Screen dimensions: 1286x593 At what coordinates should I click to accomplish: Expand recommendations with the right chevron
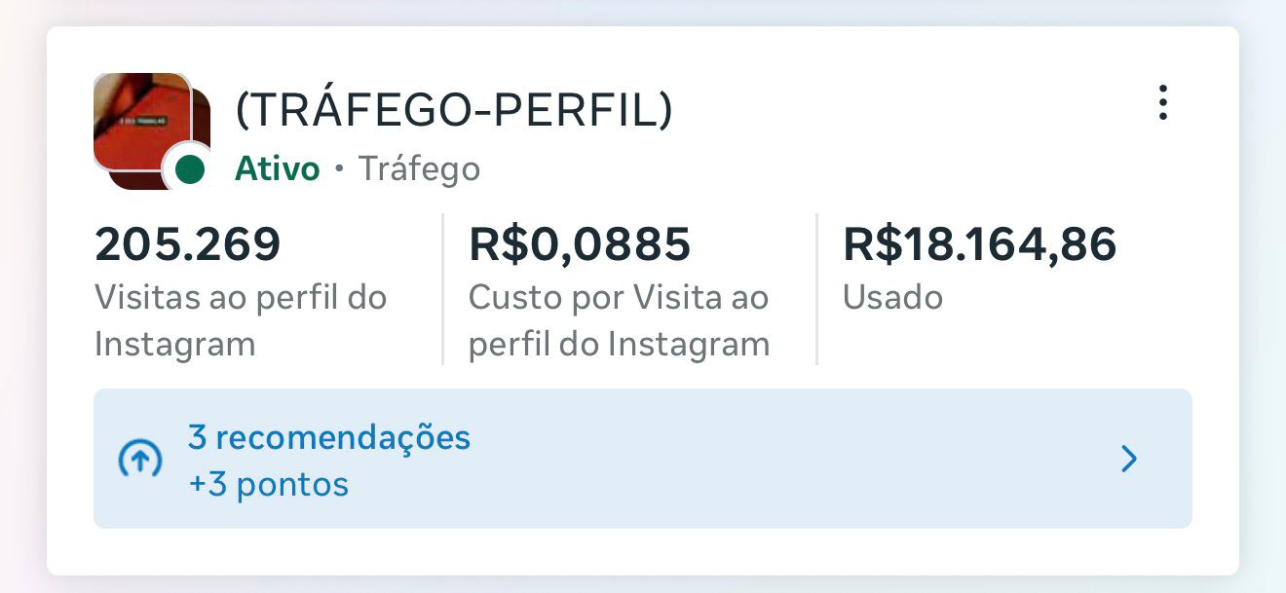tap(1129, 459)
